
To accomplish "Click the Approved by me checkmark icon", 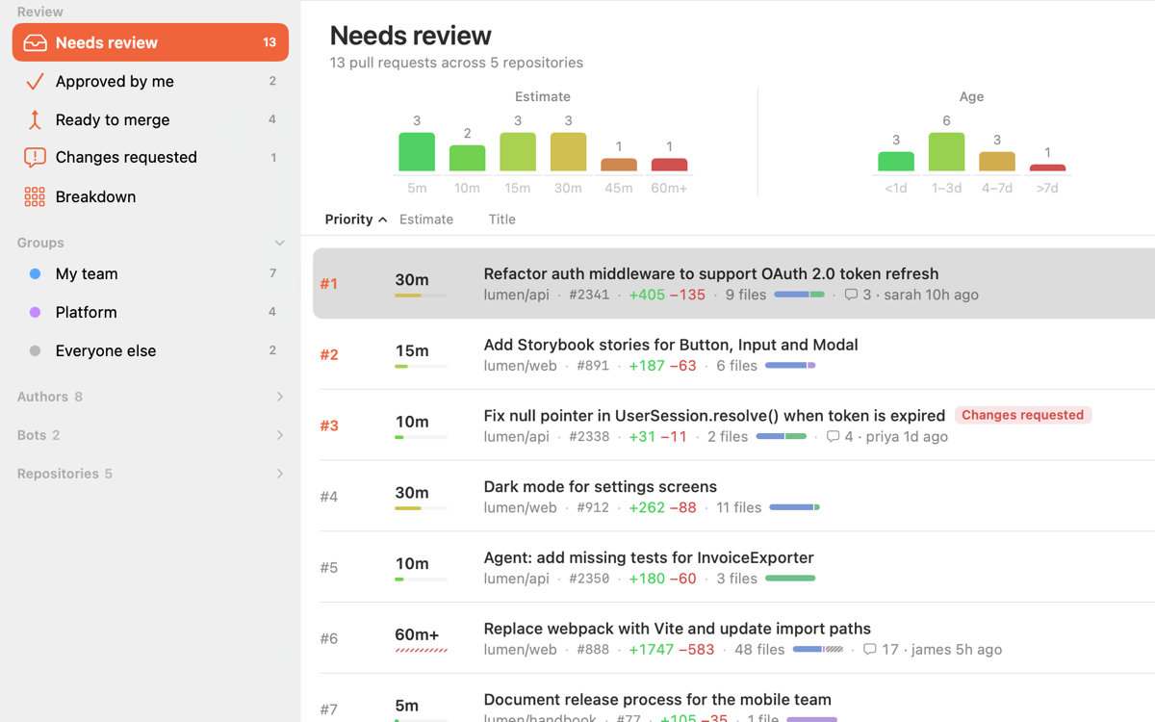I will [35, 81].
